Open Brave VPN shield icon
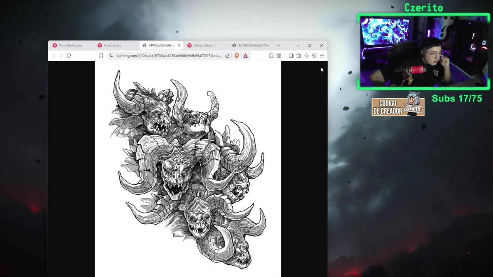This screenshot has height=277, width=493. pyautogui.click(x=314, y=56)
